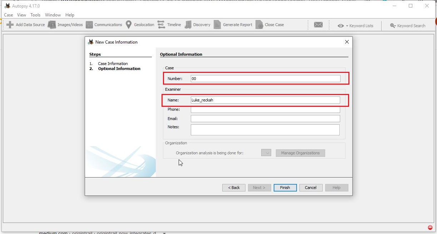Image resolution: width=437 pixels, height=234 pixels.
Task: Click the Keyword Search magnifier icon
Action: pos(393,26)
